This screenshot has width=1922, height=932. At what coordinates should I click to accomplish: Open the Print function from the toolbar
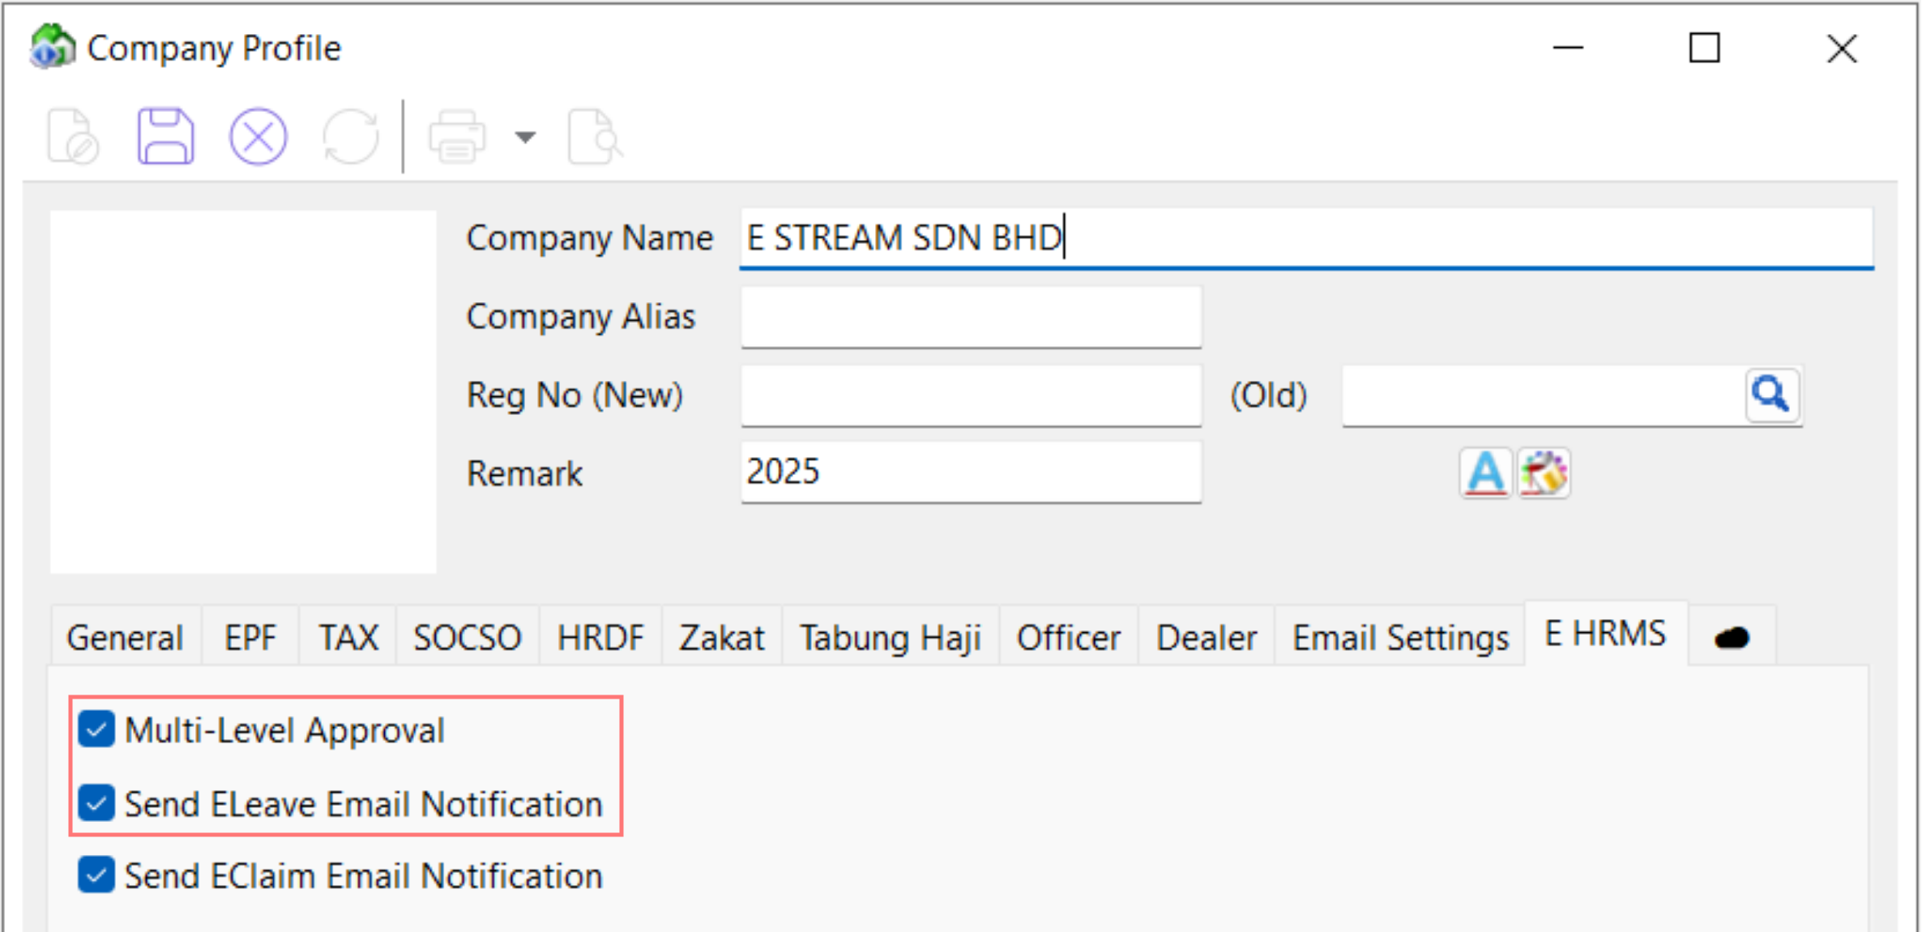coord(456,136)
